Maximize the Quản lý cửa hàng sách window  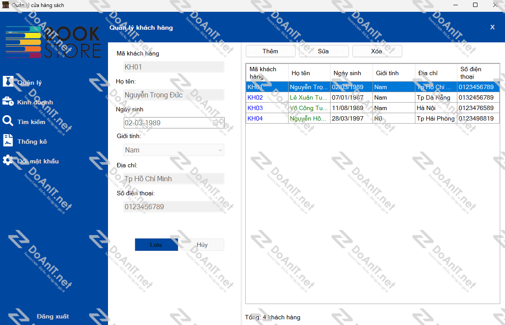[475, 5]
